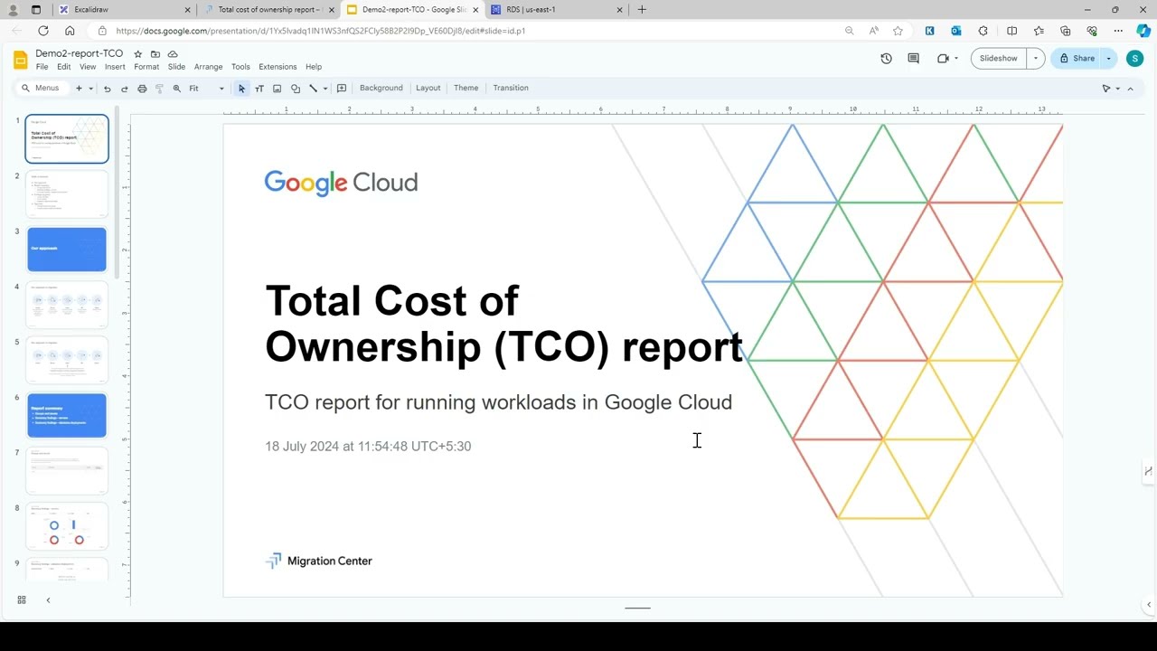Switch to the Excalidraw browser tab

click(x=125, y=9)
